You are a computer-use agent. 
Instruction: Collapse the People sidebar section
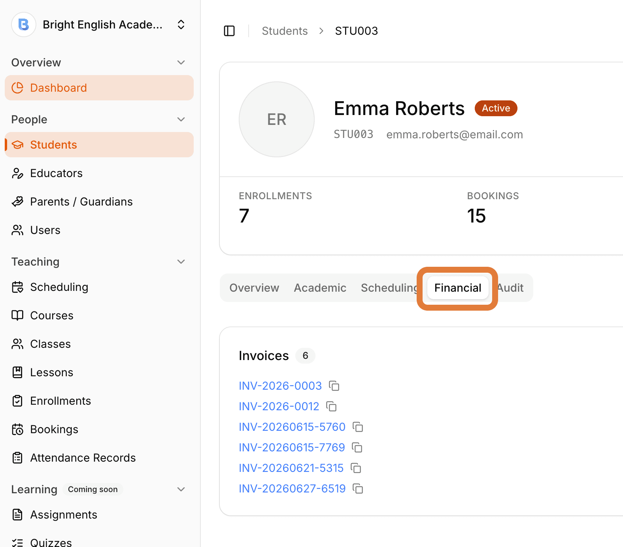pos(181,119)
